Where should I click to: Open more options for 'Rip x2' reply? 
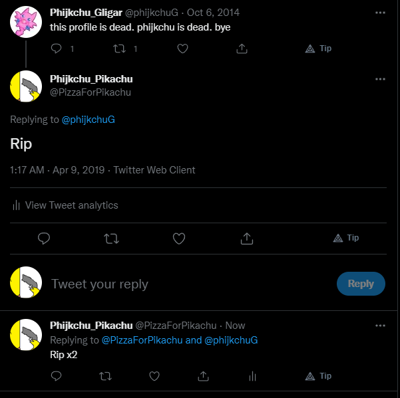pos(380,326)
